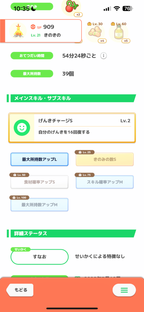
Task: Tap the きのみ label at top
Action: (32, 6)
